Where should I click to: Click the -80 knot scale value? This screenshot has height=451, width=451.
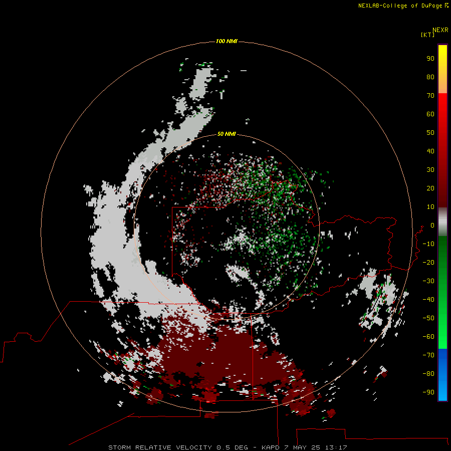coord(428,374)
